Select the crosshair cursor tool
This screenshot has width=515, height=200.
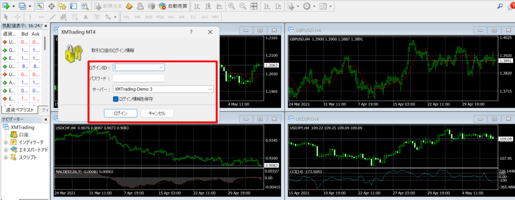click(x=18, y=17)
